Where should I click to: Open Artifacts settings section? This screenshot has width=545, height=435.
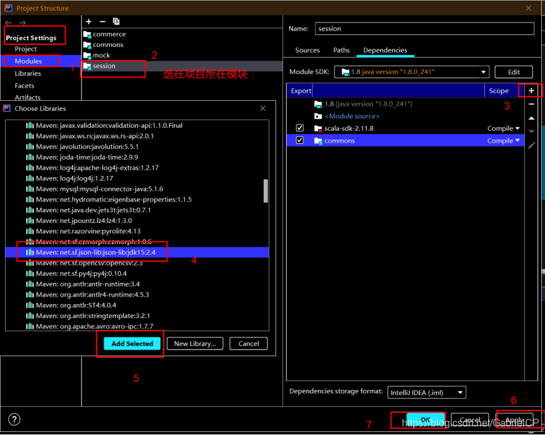click(x=27, y=98)
